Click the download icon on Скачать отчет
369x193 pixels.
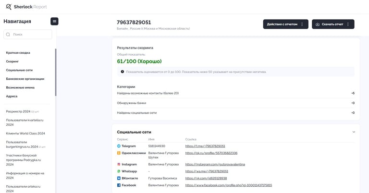317,24
